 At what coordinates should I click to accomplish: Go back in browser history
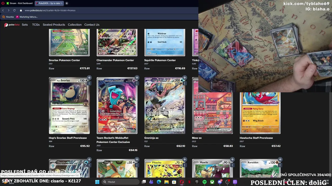3,10
